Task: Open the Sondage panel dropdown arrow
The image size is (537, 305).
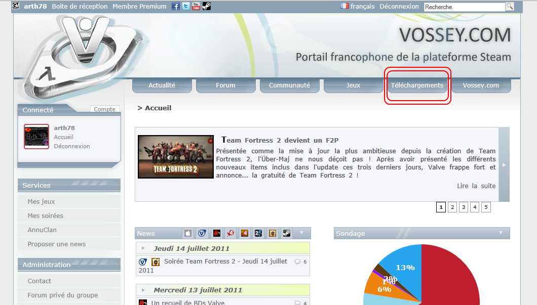Action: [x=501, y=233]
